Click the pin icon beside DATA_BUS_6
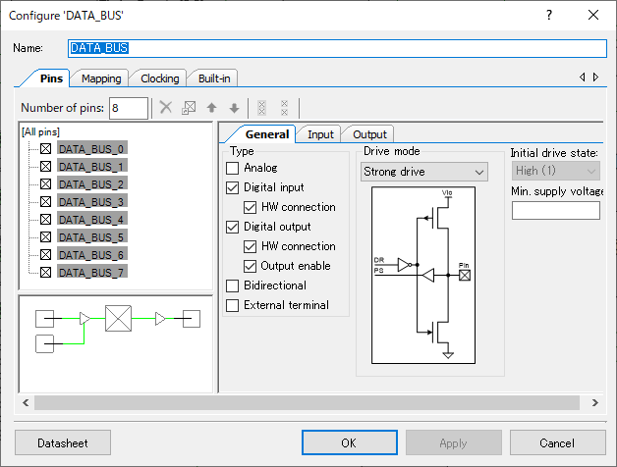The image size is (617, 467). pyautogui.click(x=45, y=255)
